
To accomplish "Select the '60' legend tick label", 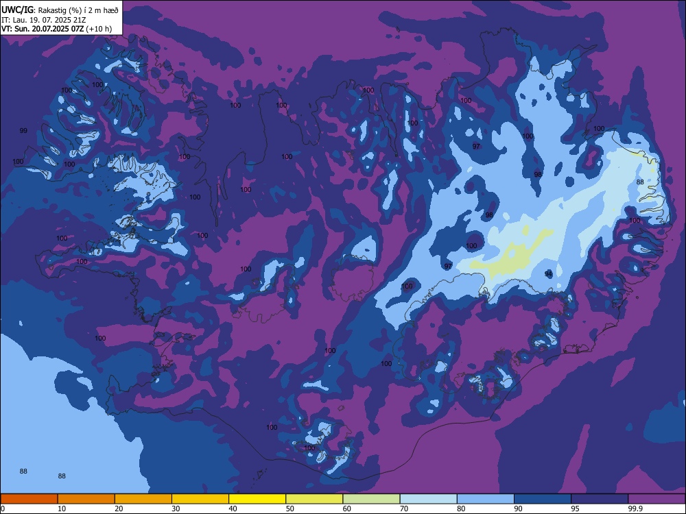I will pyautogui.click(x=347, y=509).
